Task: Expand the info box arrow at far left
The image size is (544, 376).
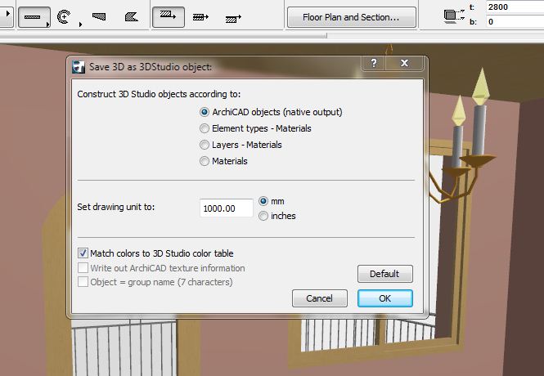Action: pos(7,15)
